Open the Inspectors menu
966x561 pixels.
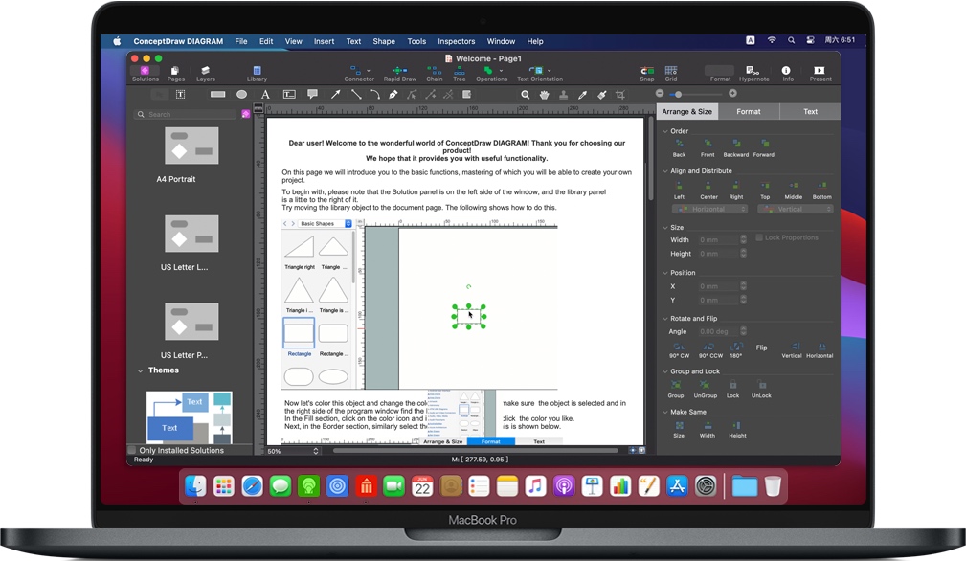(456, 41)
